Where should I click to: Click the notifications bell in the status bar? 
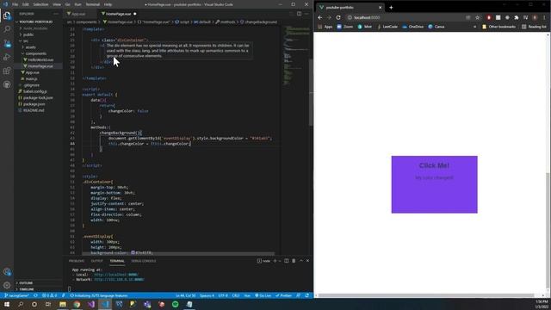click(x=306, y=295)
